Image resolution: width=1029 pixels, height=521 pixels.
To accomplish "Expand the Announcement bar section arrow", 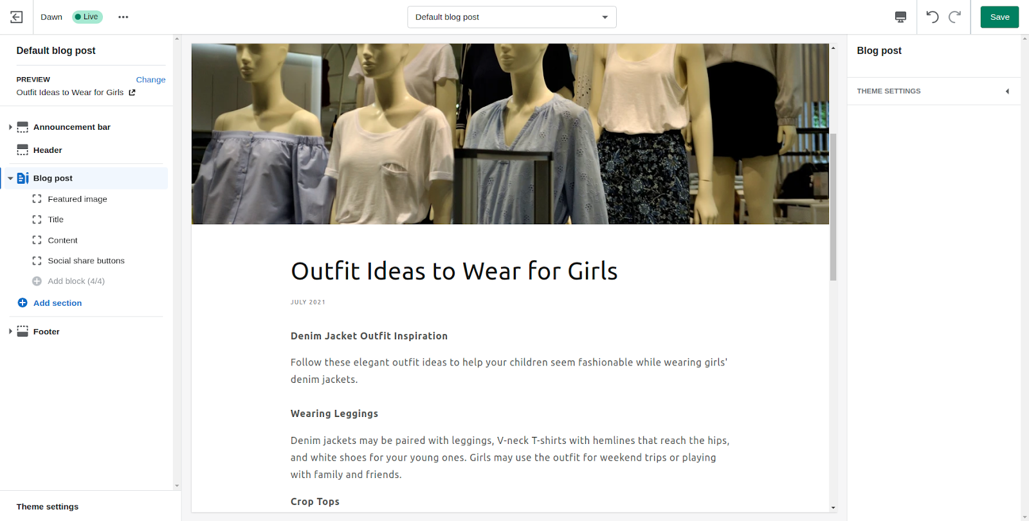I will click(10, 127).
